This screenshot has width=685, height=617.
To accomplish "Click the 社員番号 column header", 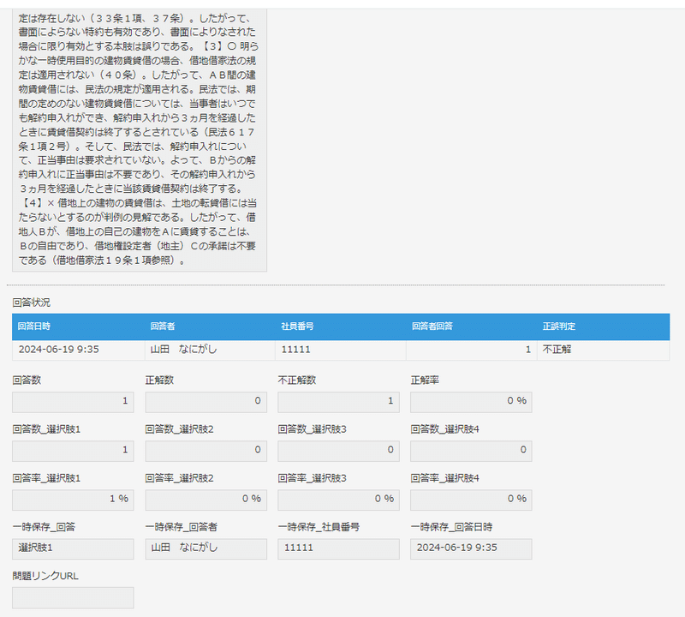I will [x=341, y=326].
